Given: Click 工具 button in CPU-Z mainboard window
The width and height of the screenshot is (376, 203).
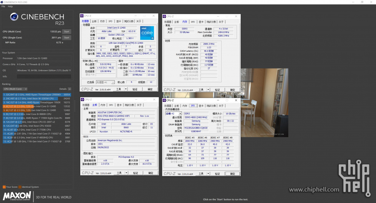Looking at the screenshot, I should (119, 173).
